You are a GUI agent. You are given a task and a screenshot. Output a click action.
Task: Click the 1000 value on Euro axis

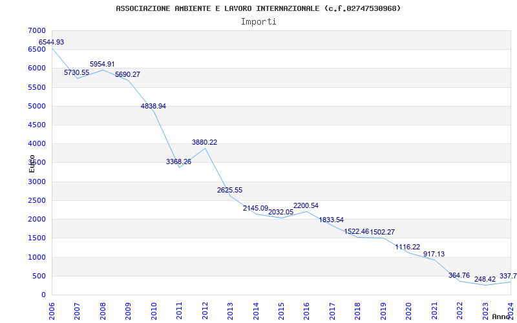coord(37,257)
